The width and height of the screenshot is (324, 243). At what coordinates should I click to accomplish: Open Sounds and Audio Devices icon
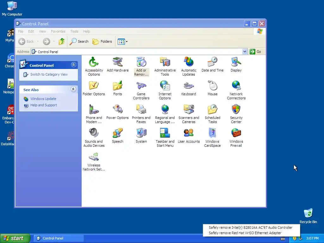[94, 138]
